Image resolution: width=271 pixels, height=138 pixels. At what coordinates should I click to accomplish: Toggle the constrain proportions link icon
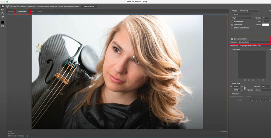tap(246, 88)
